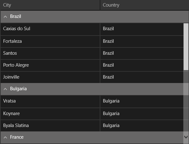Select the Joinville city cell

coord(50,77)
